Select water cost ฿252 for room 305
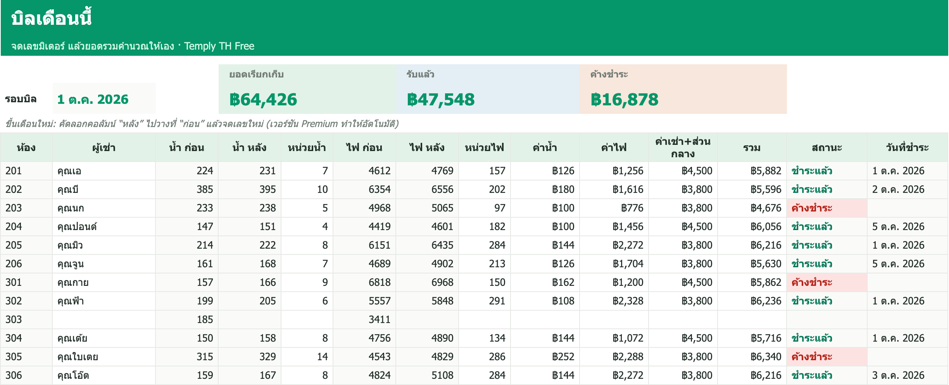Viewport: 949px width, 385px height. [x=545, y=357]
